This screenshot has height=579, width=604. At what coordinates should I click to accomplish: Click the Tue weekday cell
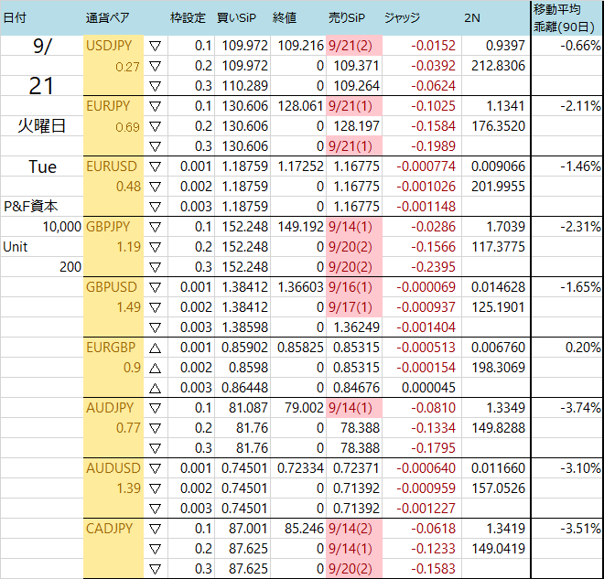point(42,166)
